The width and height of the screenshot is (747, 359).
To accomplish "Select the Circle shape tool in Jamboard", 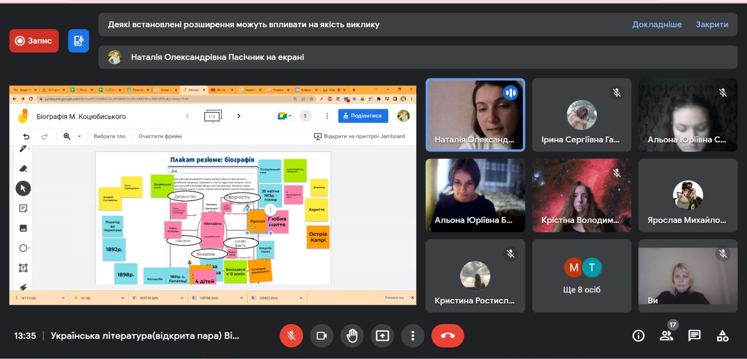I will pyautogui.click(x=23, y=248).
